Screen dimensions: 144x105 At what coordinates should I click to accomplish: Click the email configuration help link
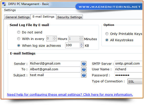click(70, 94)
